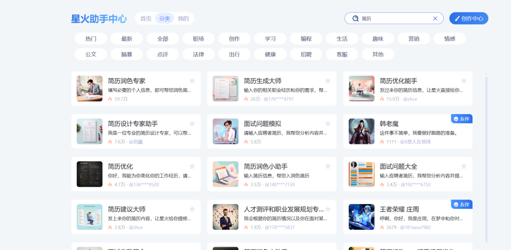
Task: Click the 59.7万 popularity count
Action: click(121, 99)
